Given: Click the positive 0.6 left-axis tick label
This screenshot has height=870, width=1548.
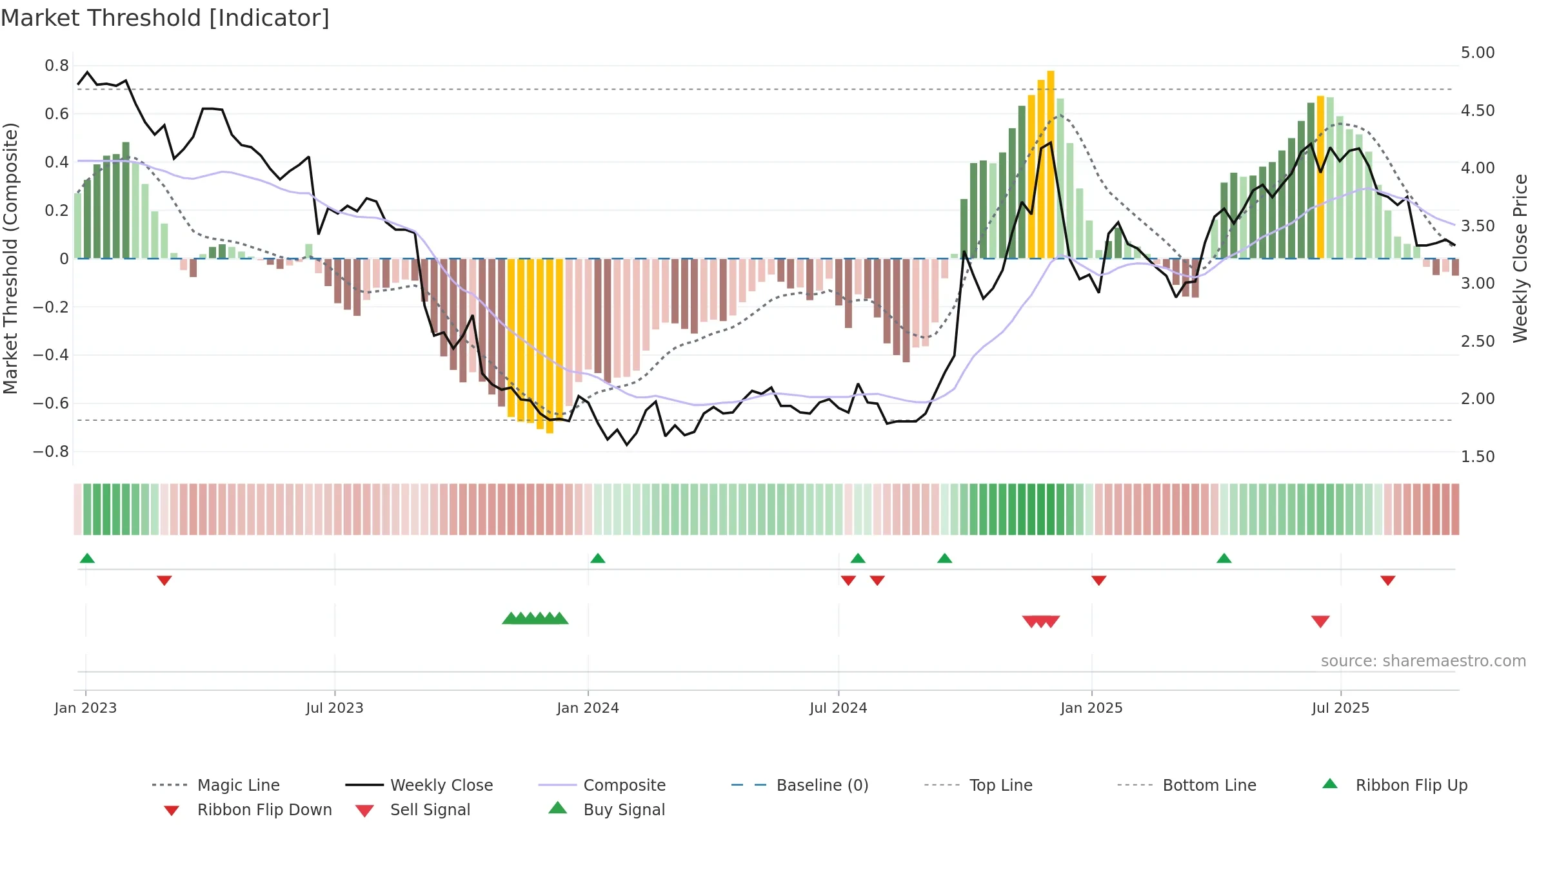Looking at the screenshot, I should tap(57, 114).
